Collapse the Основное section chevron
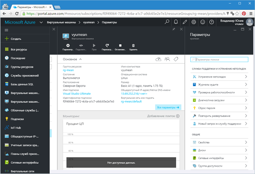The height and width of the screenshot is (174, 255). click(81, 59)
